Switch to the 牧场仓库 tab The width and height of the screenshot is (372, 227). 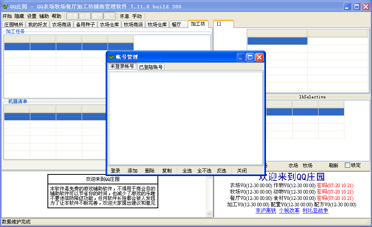coord(157,24)
